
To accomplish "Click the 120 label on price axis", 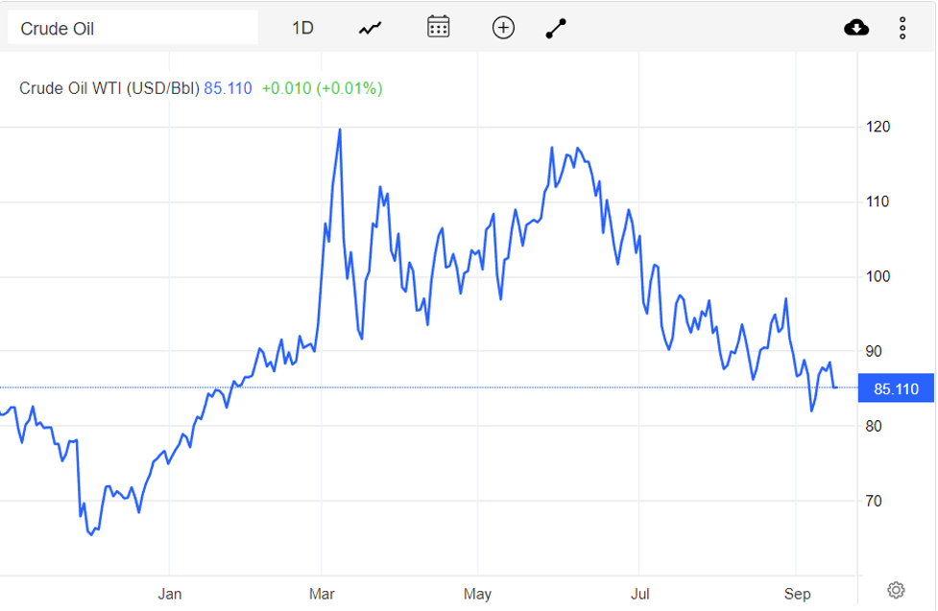I will (x=878, y=127).
